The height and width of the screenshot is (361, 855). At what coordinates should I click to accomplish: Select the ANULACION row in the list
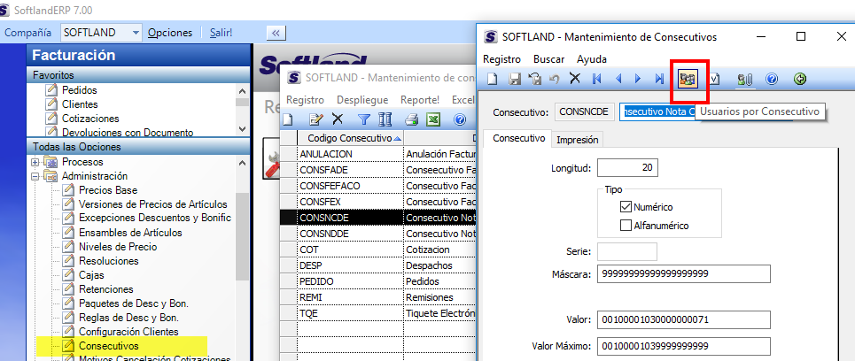377,154
